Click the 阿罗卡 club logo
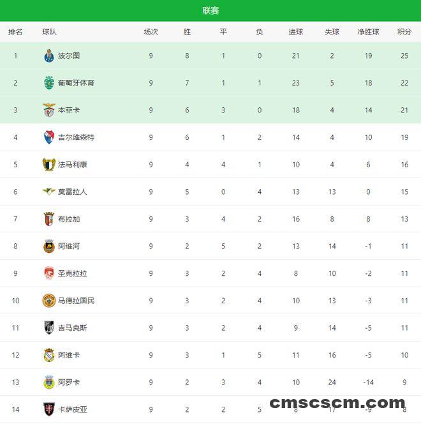421x424 pixels. tap(49, 382)
